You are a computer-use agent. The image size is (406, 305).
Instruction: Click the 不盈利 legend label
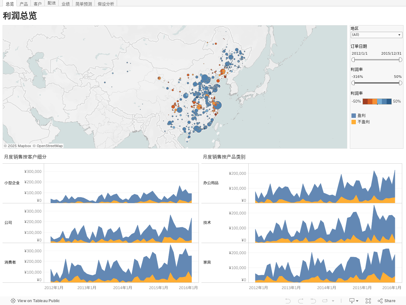tap(363, 122)
